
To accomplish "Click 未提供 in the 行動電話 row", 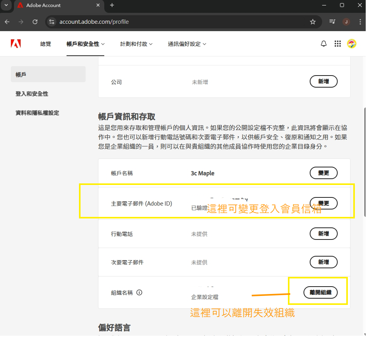I will 199,234.
